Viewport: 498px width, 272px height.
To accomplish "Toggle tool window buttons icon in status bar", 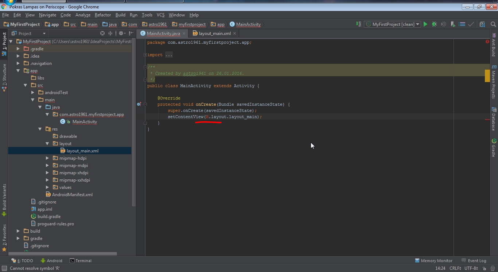I will coord(4,268).
